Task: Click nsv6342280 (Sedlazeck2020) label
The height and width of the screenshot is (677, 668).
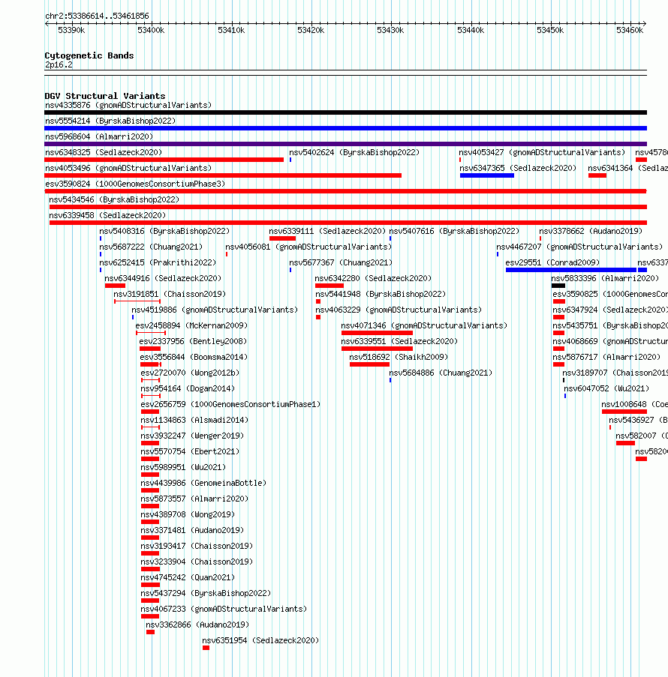Action: (373, 278)
